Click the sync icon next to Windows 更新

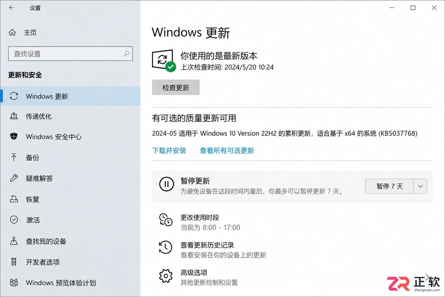coord(14,96)
